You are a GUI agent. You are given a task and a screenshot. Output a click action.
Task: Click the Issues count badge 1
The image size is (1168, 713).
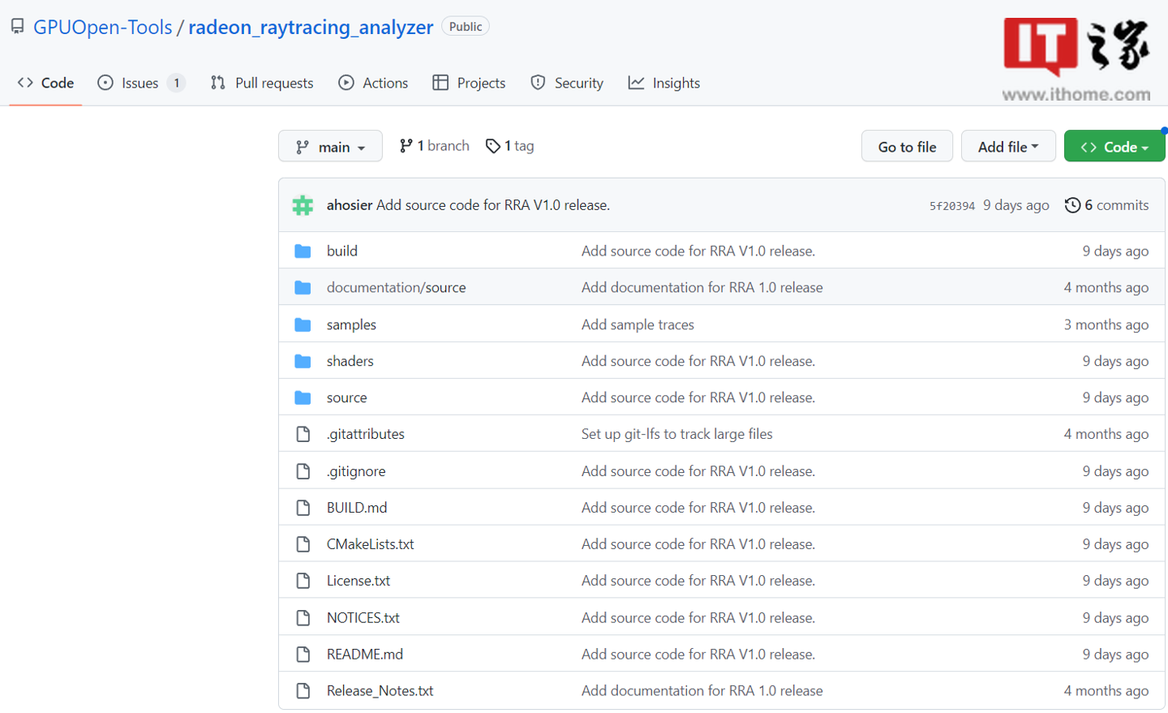[177, 83]
